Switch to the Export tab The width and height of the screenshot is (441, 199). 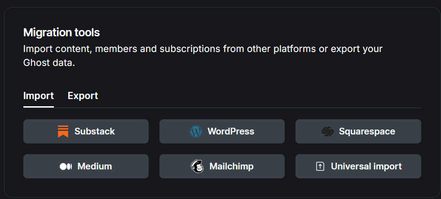83,95
